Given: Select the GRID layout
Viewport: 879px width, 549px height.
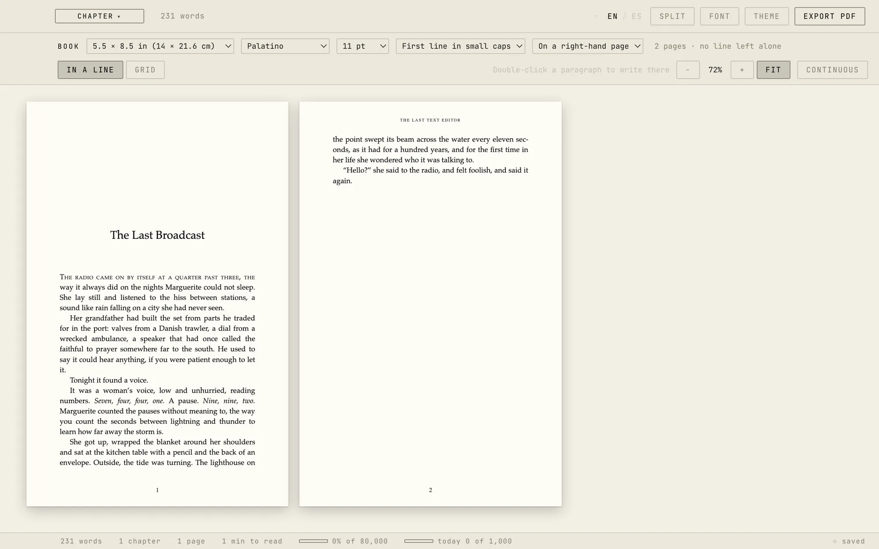Looking at the screenshot, I should click(145, 70).
